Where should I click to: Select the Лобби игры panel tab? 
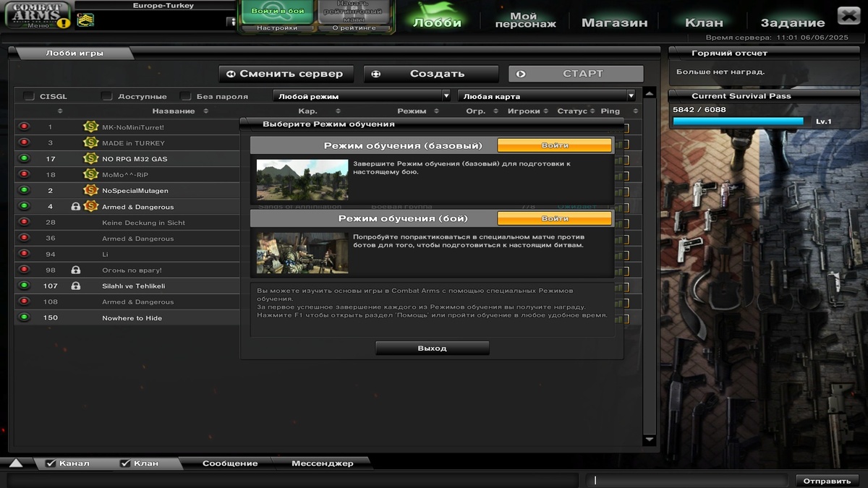(74, 53)
